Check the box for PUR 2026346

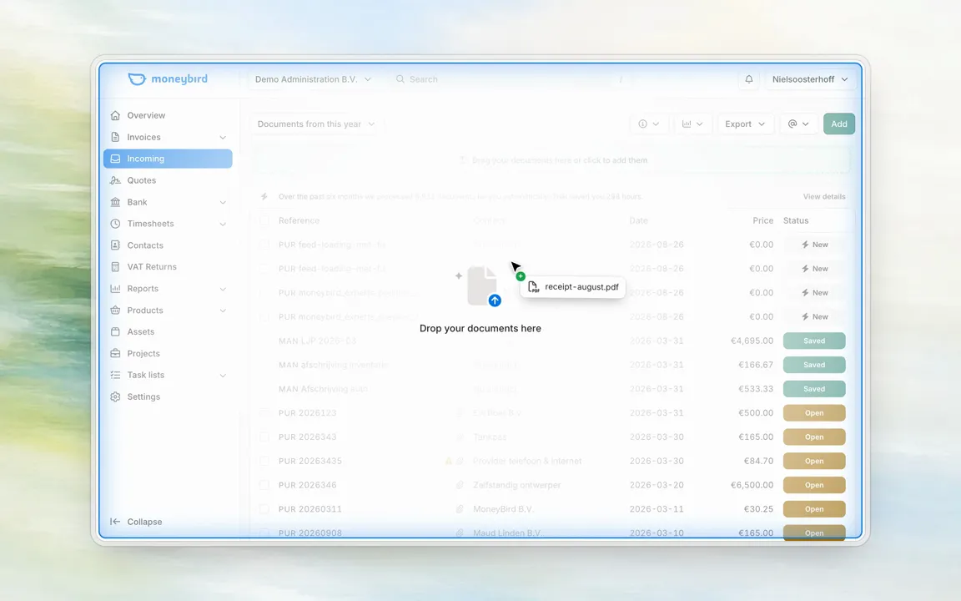264,485
